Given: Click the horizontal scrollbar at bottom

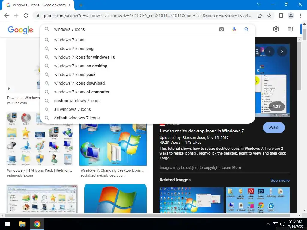Looking at the screenshot, I should coord(147,215).
